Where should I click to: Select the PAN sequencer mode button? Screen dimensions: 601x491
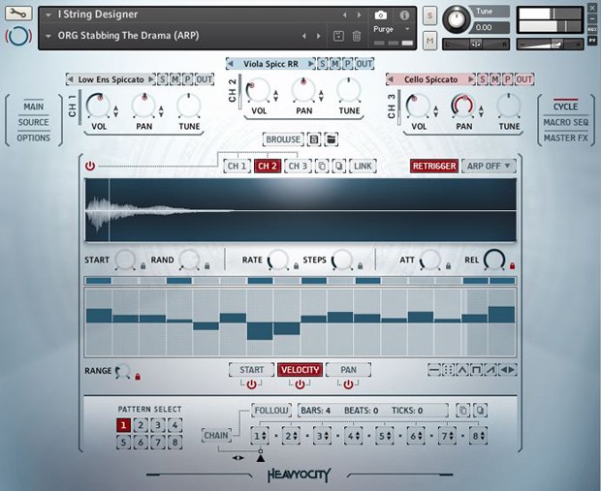click(x=348, y=370)
